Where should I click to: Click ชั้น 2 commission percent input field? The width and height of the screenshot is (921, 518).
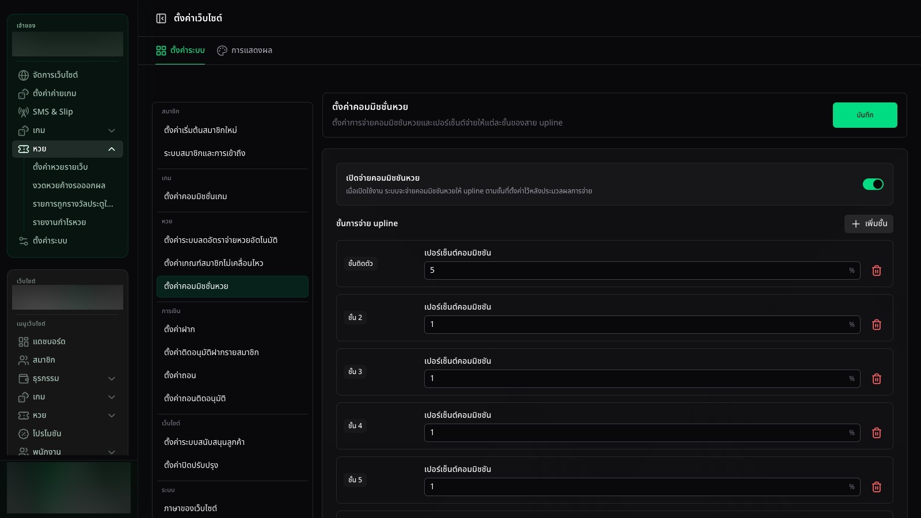click(x=642, y=325)
